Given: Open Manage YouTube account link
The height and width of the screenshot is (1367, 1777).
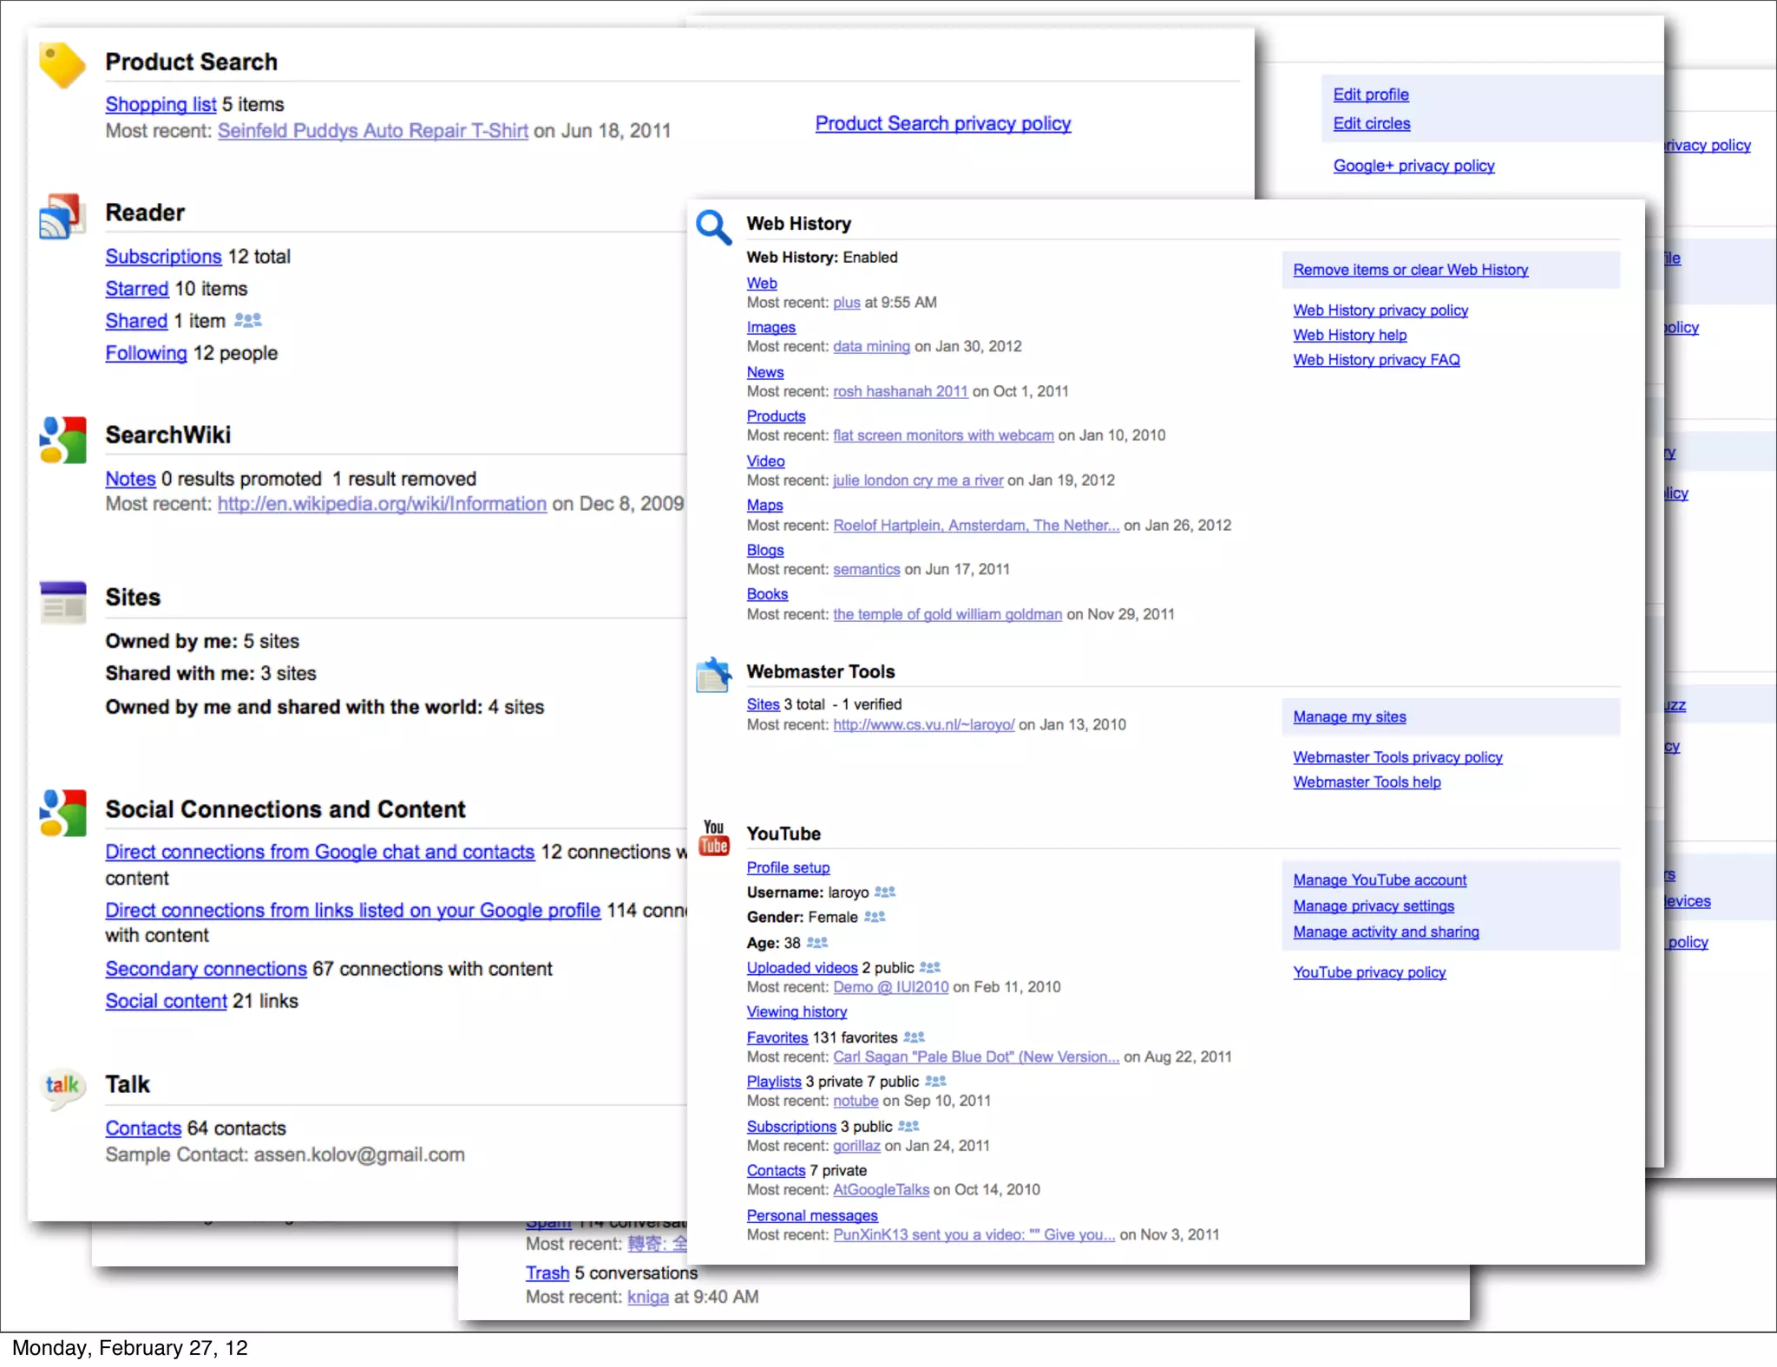Looking at the screenshot, I should [x=1380, y=880].
